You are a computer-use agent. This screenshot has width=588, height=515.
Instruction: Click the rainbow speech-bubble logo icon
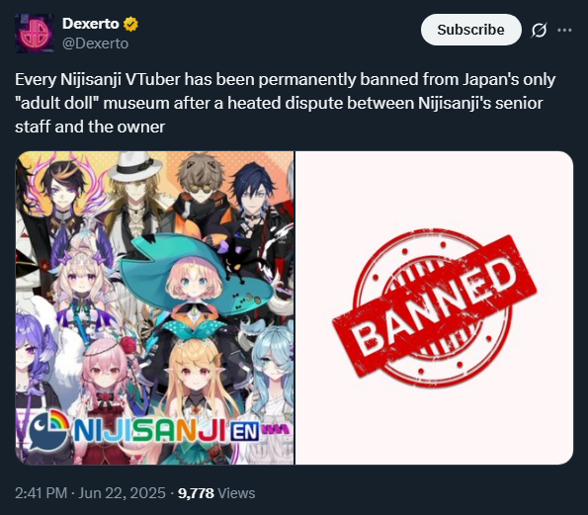pyautogui.click(x=48, y=429)
